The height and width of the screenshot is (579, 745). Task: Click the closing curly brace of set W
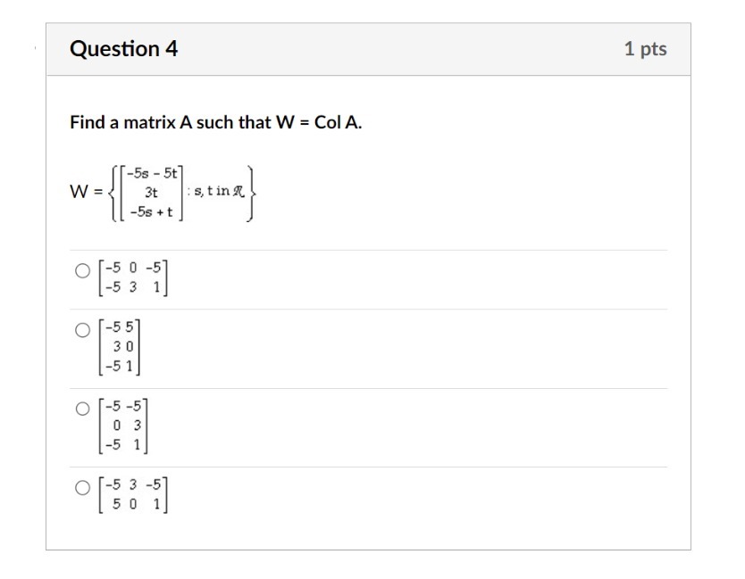tap(251, 194)
